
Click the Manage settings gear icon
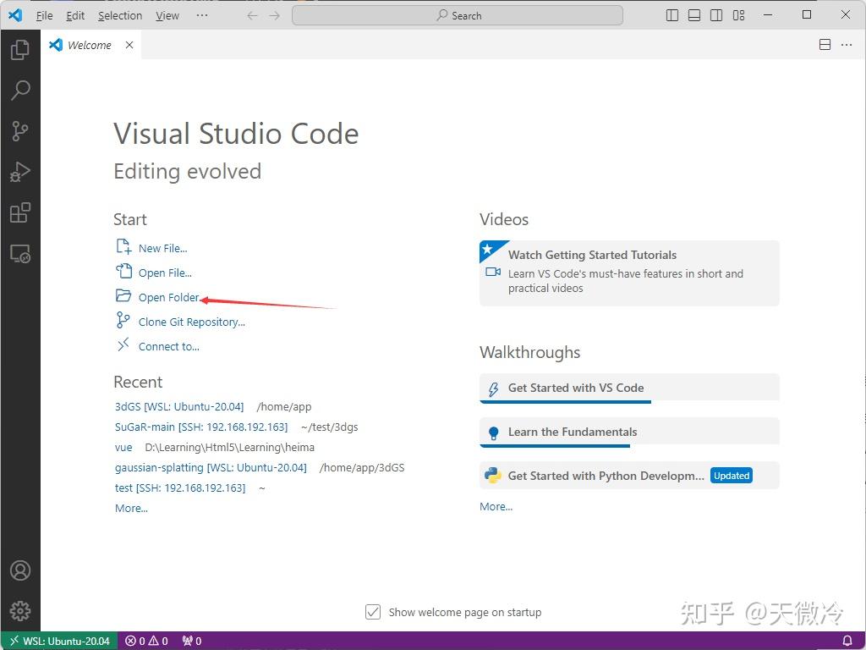20,610
